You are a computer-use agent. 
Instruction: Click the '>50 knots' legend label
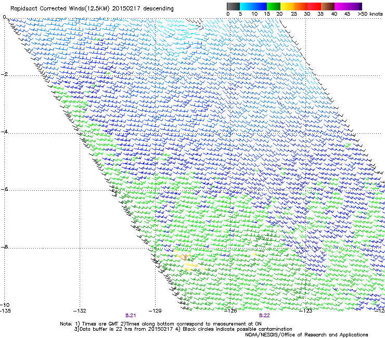(370, 14)
